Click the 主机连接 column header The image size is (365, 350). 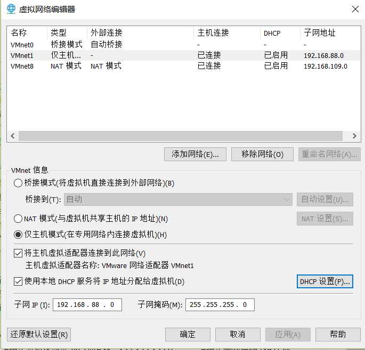pyautogui.click(x=227, y=32)
